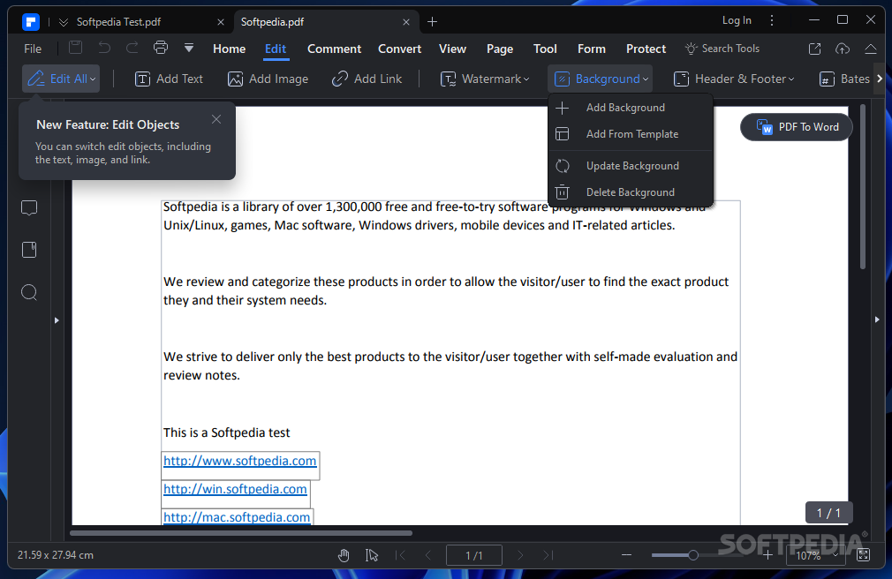The width and height of the screenshot is (892, 579).
Task: Switch to the Form tab
Action: 591,49
